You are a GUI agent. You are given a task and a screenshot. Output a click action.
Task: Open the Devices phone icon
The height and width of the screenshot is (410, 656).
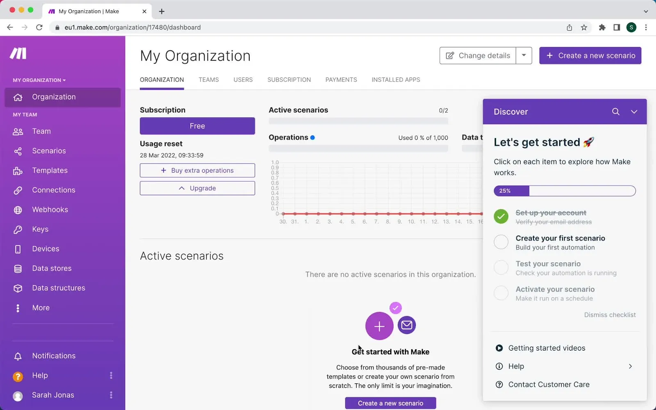click(x=18, y=249)
